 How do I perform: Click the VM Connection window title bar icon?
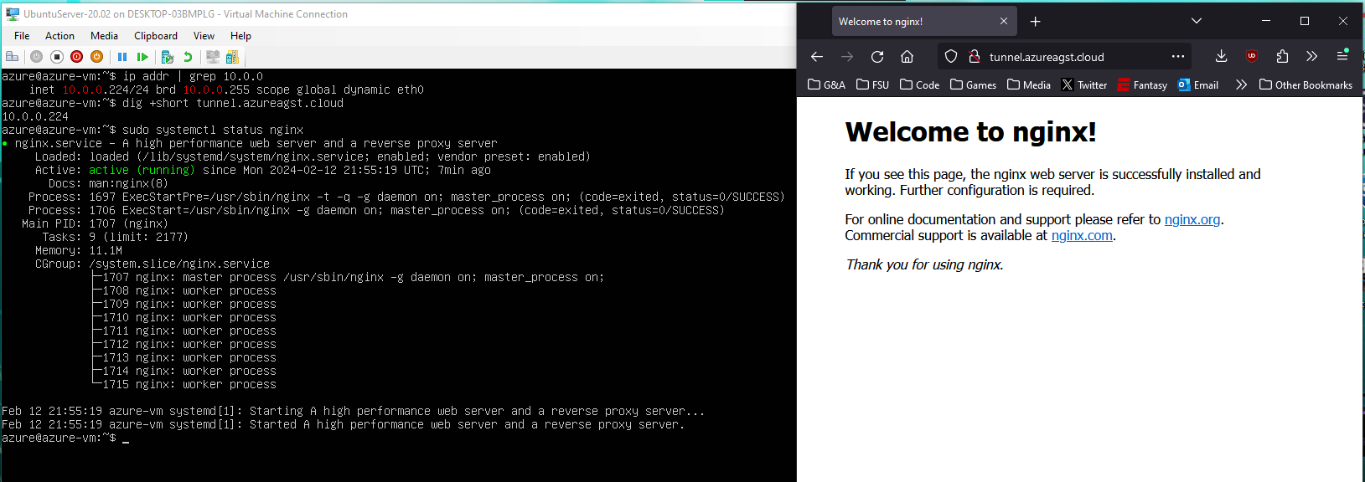(13, 14)
